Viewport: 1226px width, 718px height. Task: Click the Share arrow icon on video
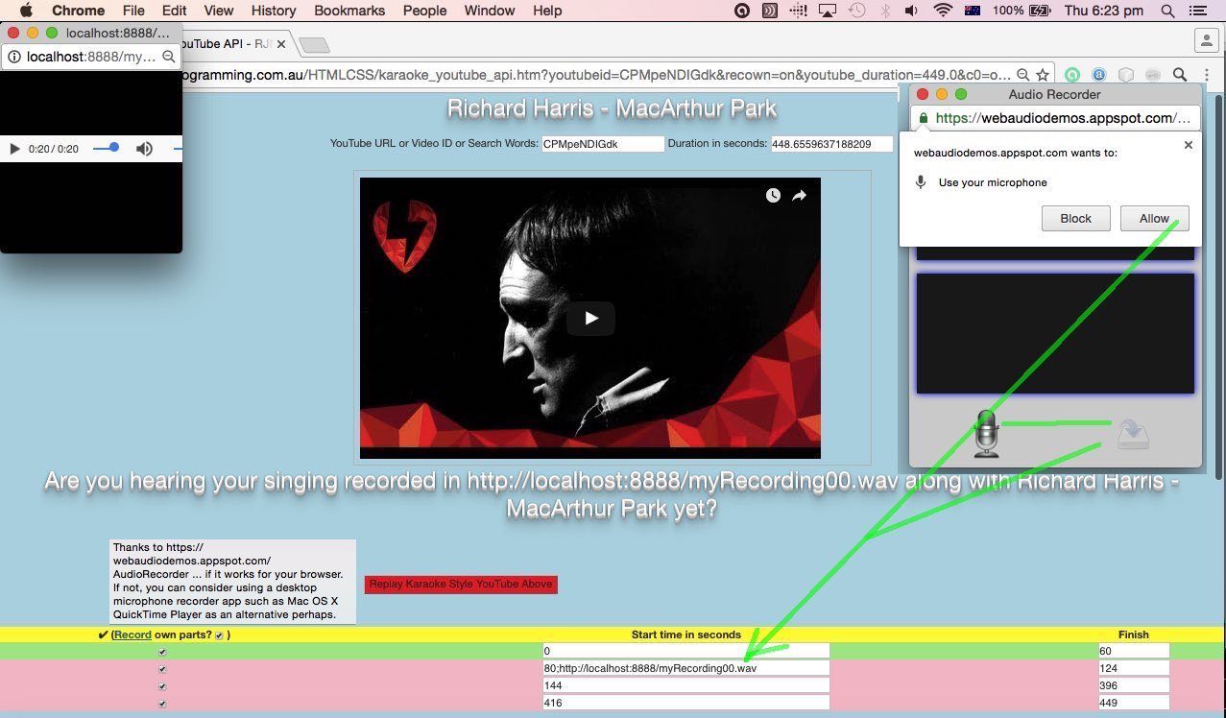click(x=799, y=196)
